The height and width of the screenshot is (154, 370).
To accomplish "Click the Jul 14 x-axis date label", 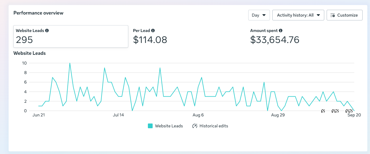I will tap(118, 115).
